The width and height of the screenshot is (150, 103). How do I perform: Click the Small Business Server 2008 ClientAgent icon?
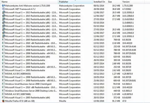3,84
